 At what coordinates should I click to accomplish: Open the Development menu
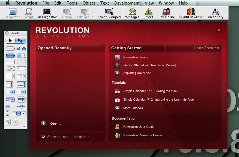click(127, 3)
